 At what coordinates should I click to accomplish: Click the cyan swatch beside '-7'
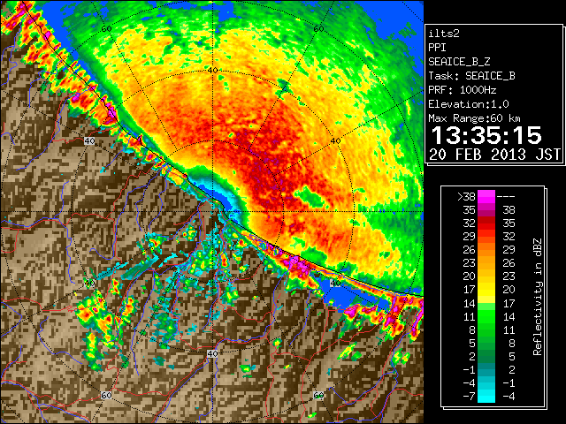tap(486, 397)
